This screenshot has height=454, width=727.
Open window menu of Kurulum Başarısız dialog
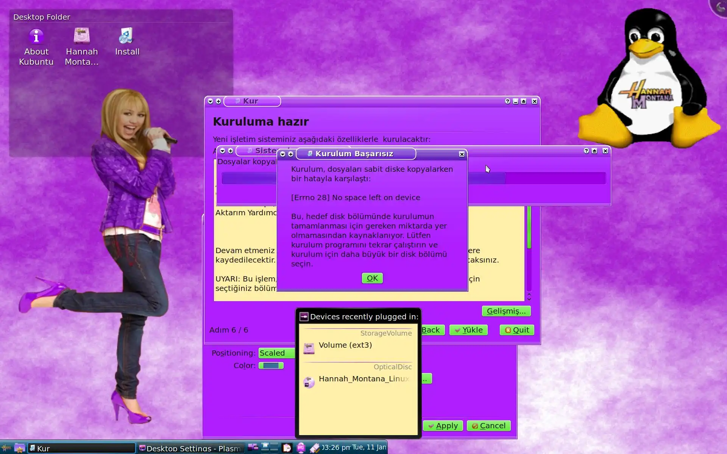[283, 154]
